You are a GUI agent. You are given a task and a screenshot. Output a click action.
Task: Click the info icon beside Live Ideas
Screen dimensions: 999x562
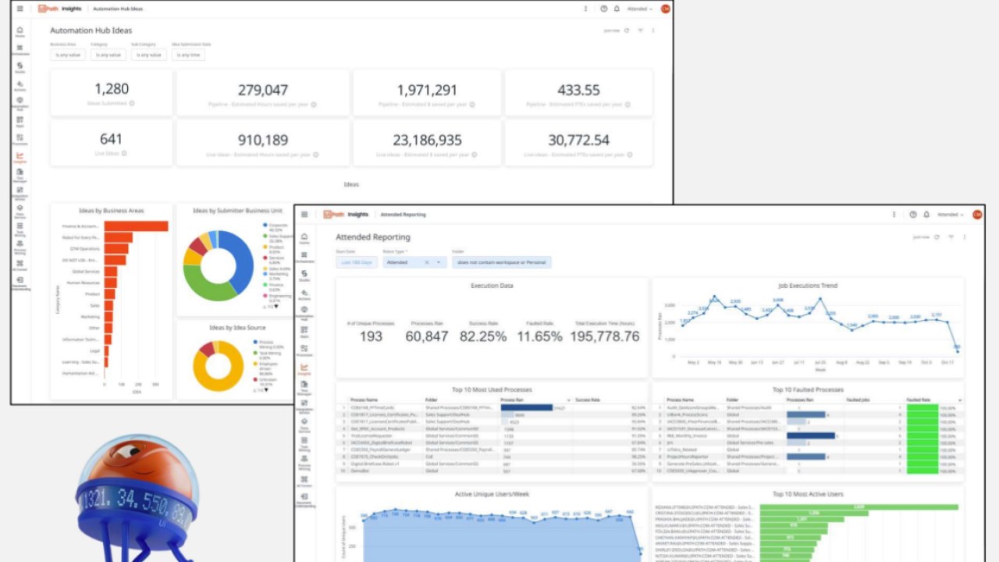point(124,153)
